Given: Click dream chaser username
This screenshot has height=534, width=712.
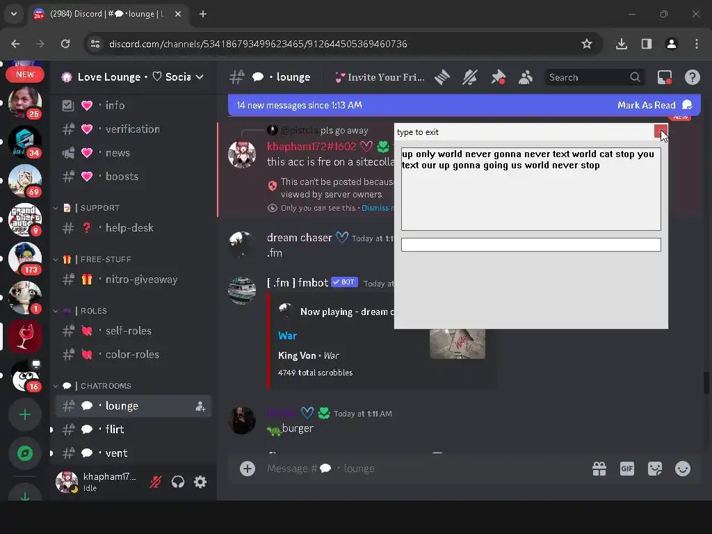Looking at the screenshot, I should coord(299,238).
